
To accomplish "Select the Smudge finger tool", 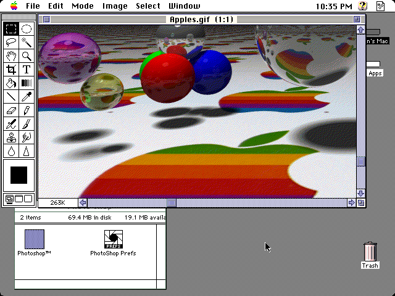I will (27, 137).
